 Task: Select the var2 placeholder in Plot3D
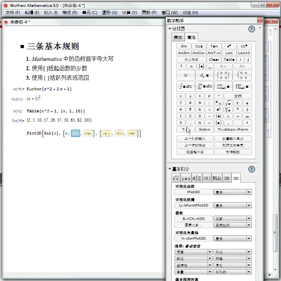[x=106, y=133]
